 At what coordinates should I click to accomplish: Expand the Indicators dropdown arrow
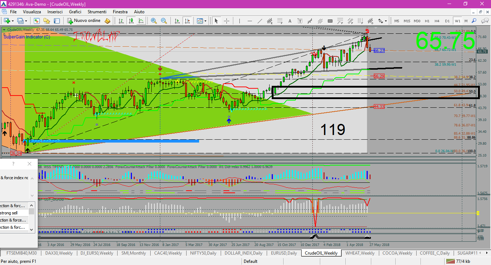(206, 21)
